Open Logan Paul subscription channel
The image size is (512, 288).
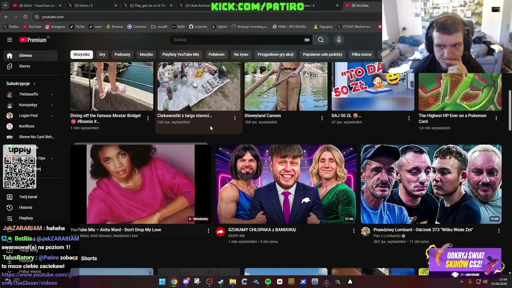pyautogui.click(x=30, y=116)
